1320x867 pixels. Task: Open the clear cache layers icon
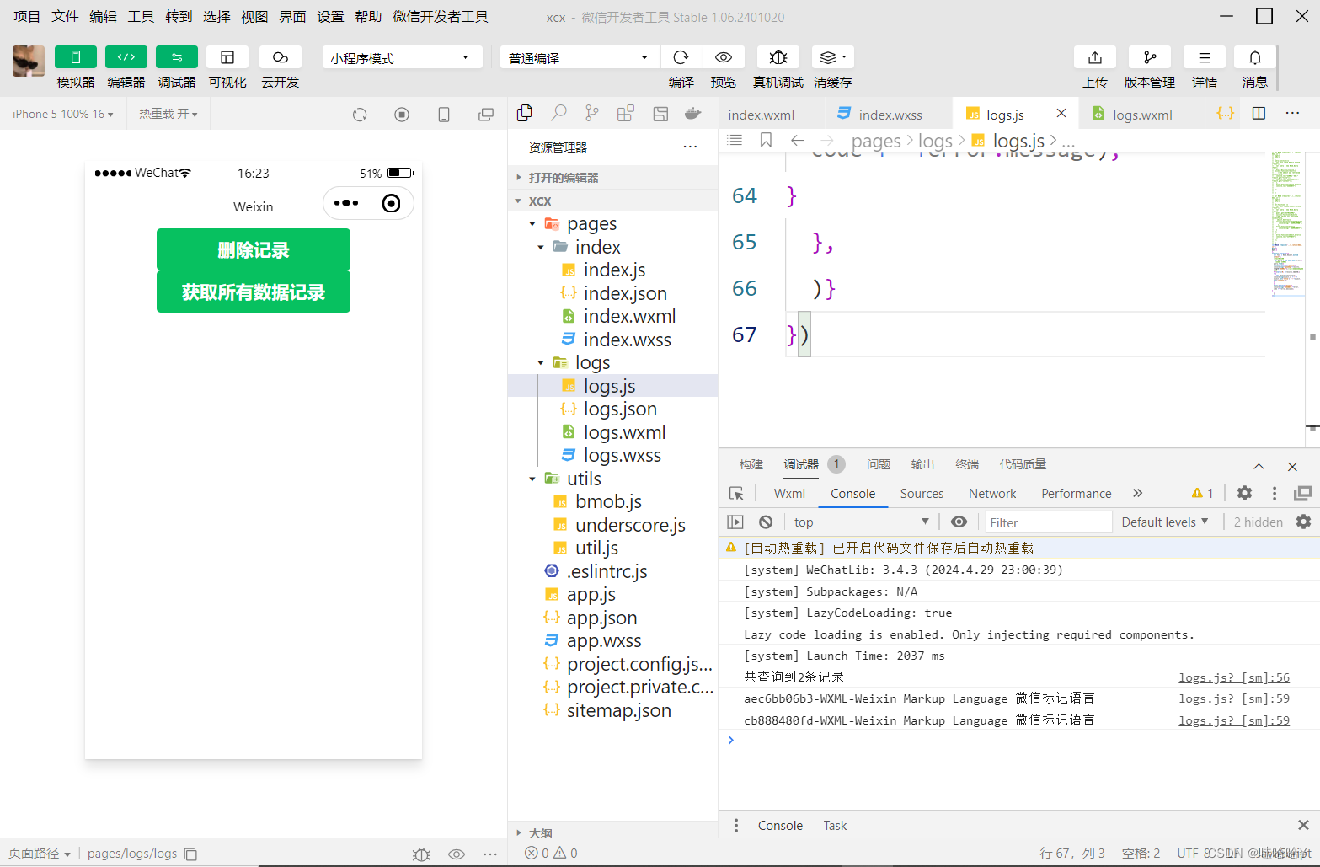tap(833, 57)
